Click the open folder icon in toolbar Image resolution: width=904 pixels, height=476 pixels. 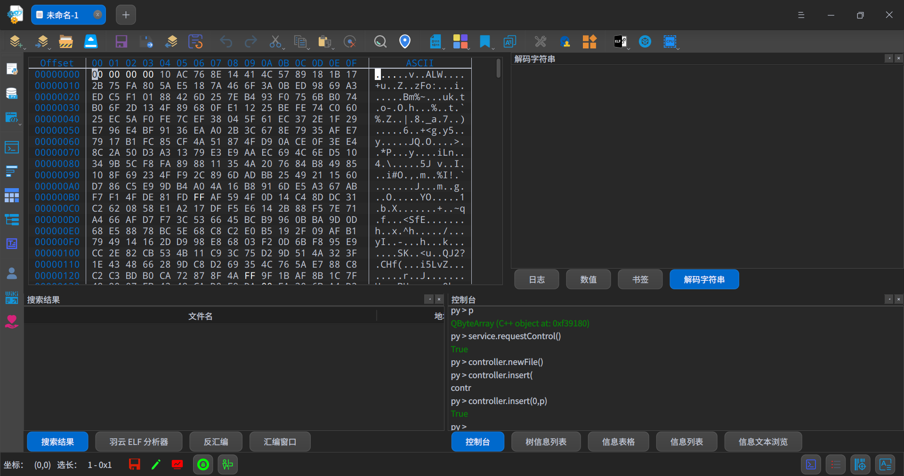point(66,42)
